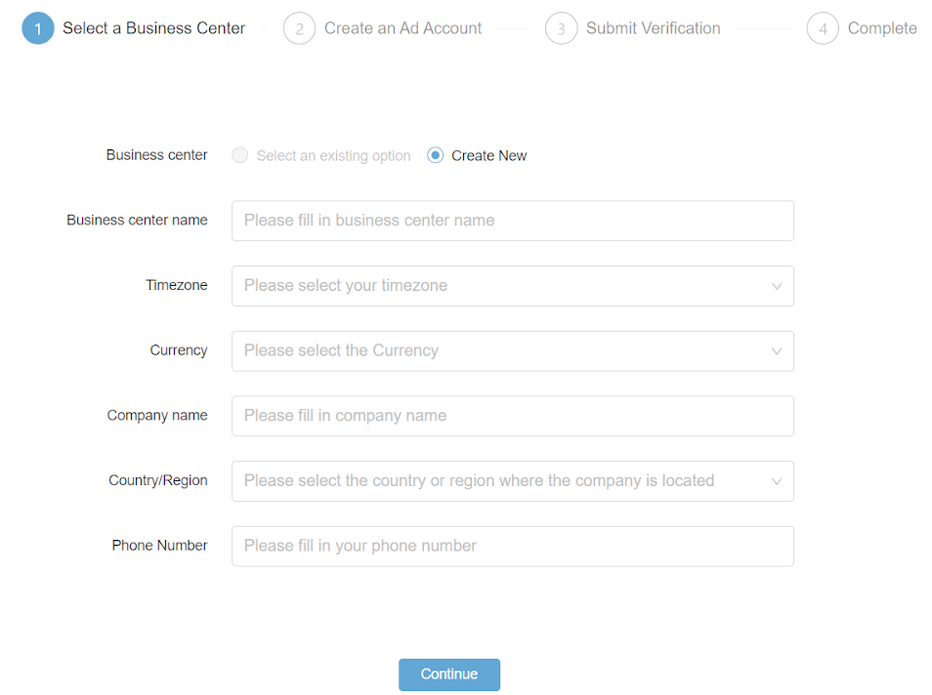The height and width of the screenshot is (695, 932).
Task: Open the Please select the Currency dropdown
Action: tap(513, 351)
